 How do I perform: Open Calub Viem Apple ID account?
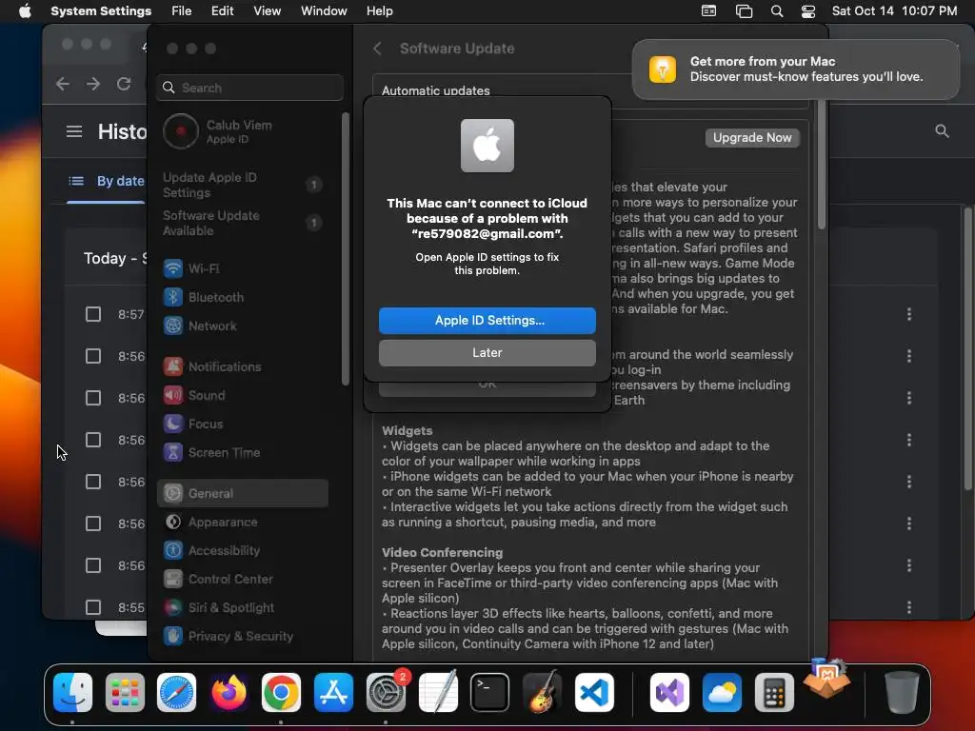point(243,131)
